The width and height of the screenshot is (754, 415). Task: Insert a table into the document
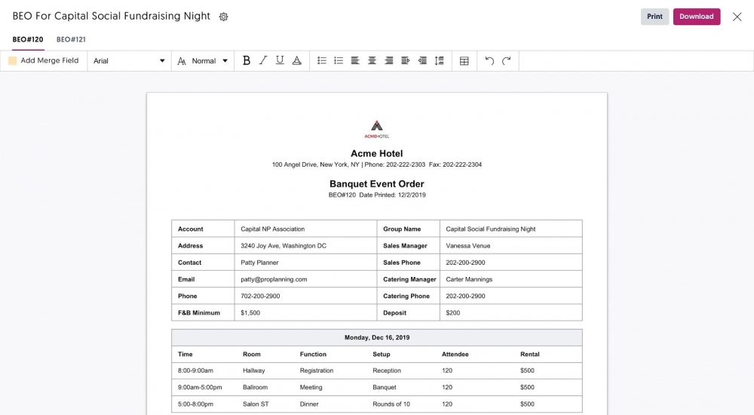pyautogui.click(x=464, y=61)
